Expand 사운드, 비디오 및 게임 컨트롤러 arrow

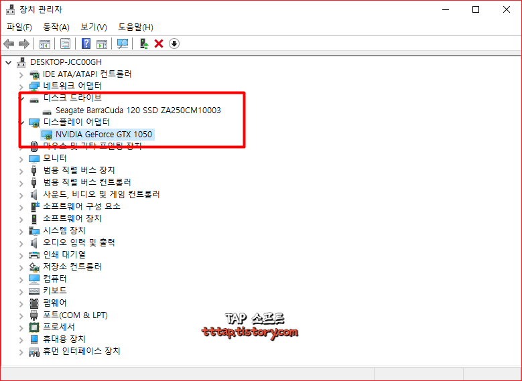(21, 196)
